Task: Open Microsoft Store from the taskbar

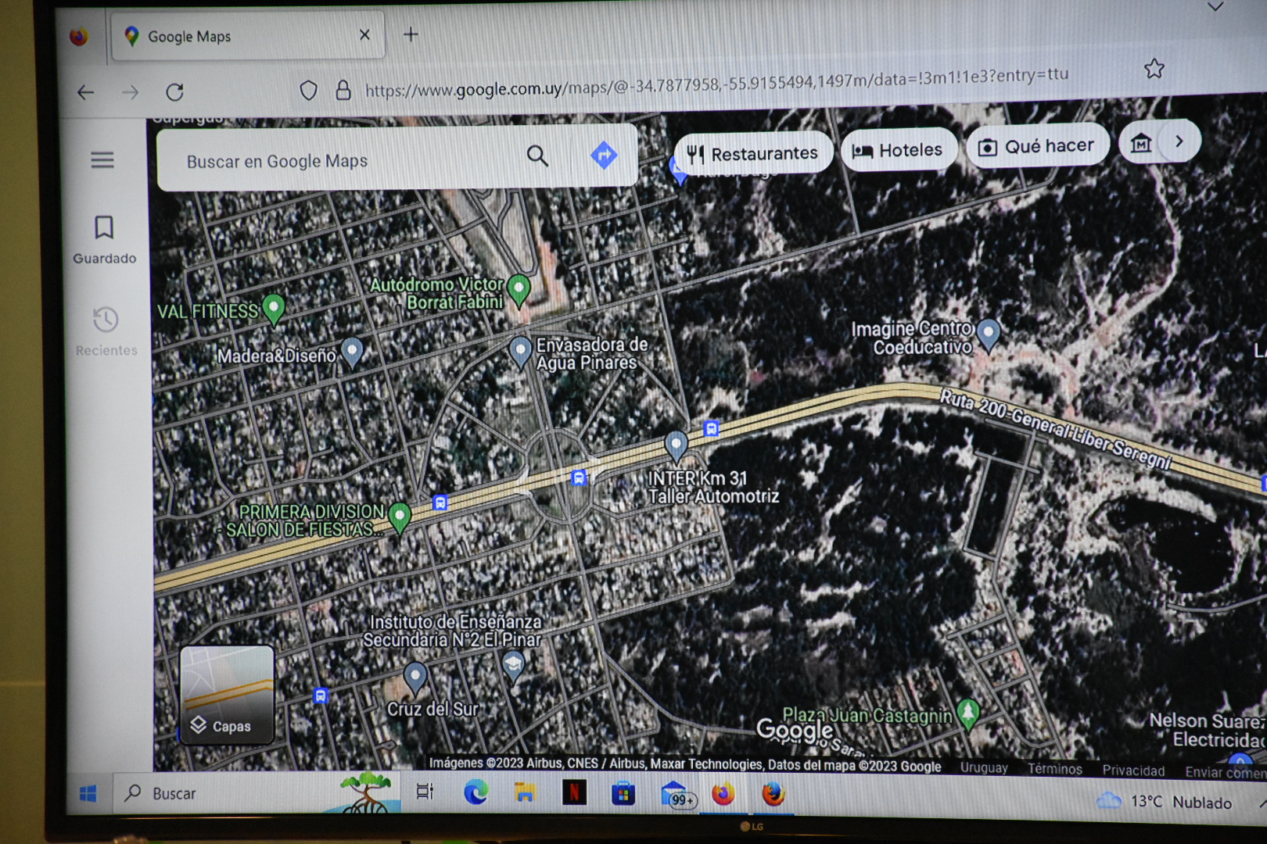Action: click(623, 793)
